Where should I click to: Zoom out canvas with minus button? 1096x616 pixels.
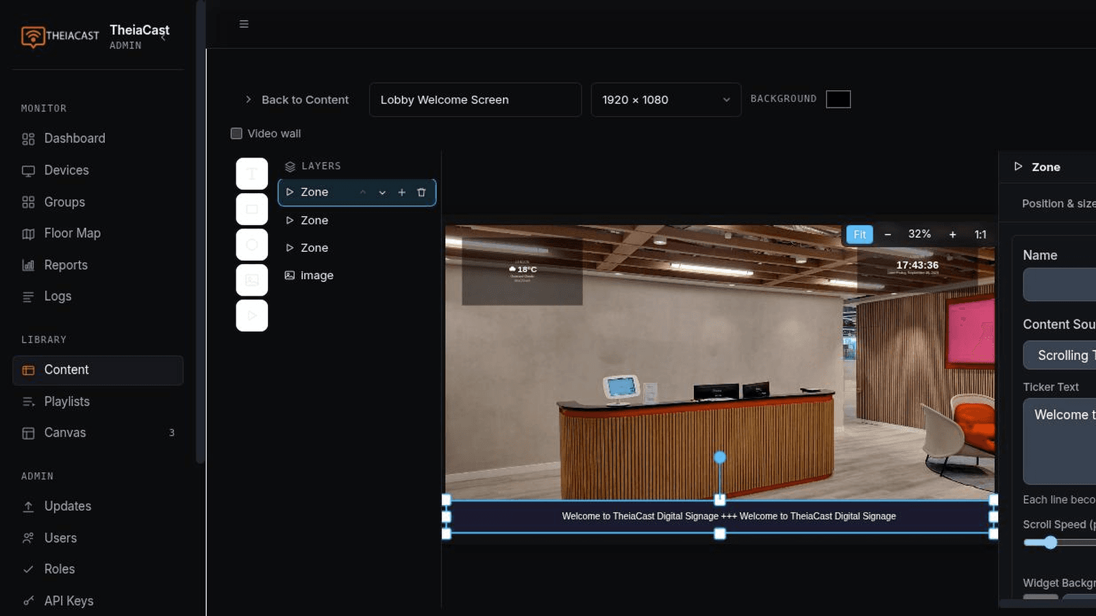[x=888, y=235]
